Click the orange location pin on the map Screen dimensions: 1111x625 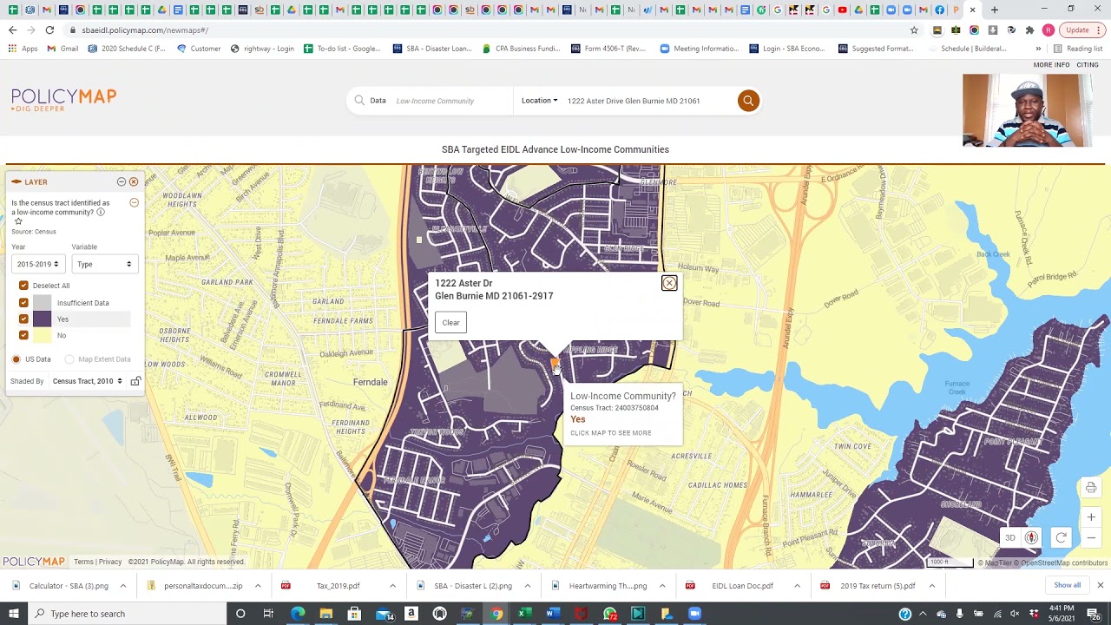(x=555, y=365)
